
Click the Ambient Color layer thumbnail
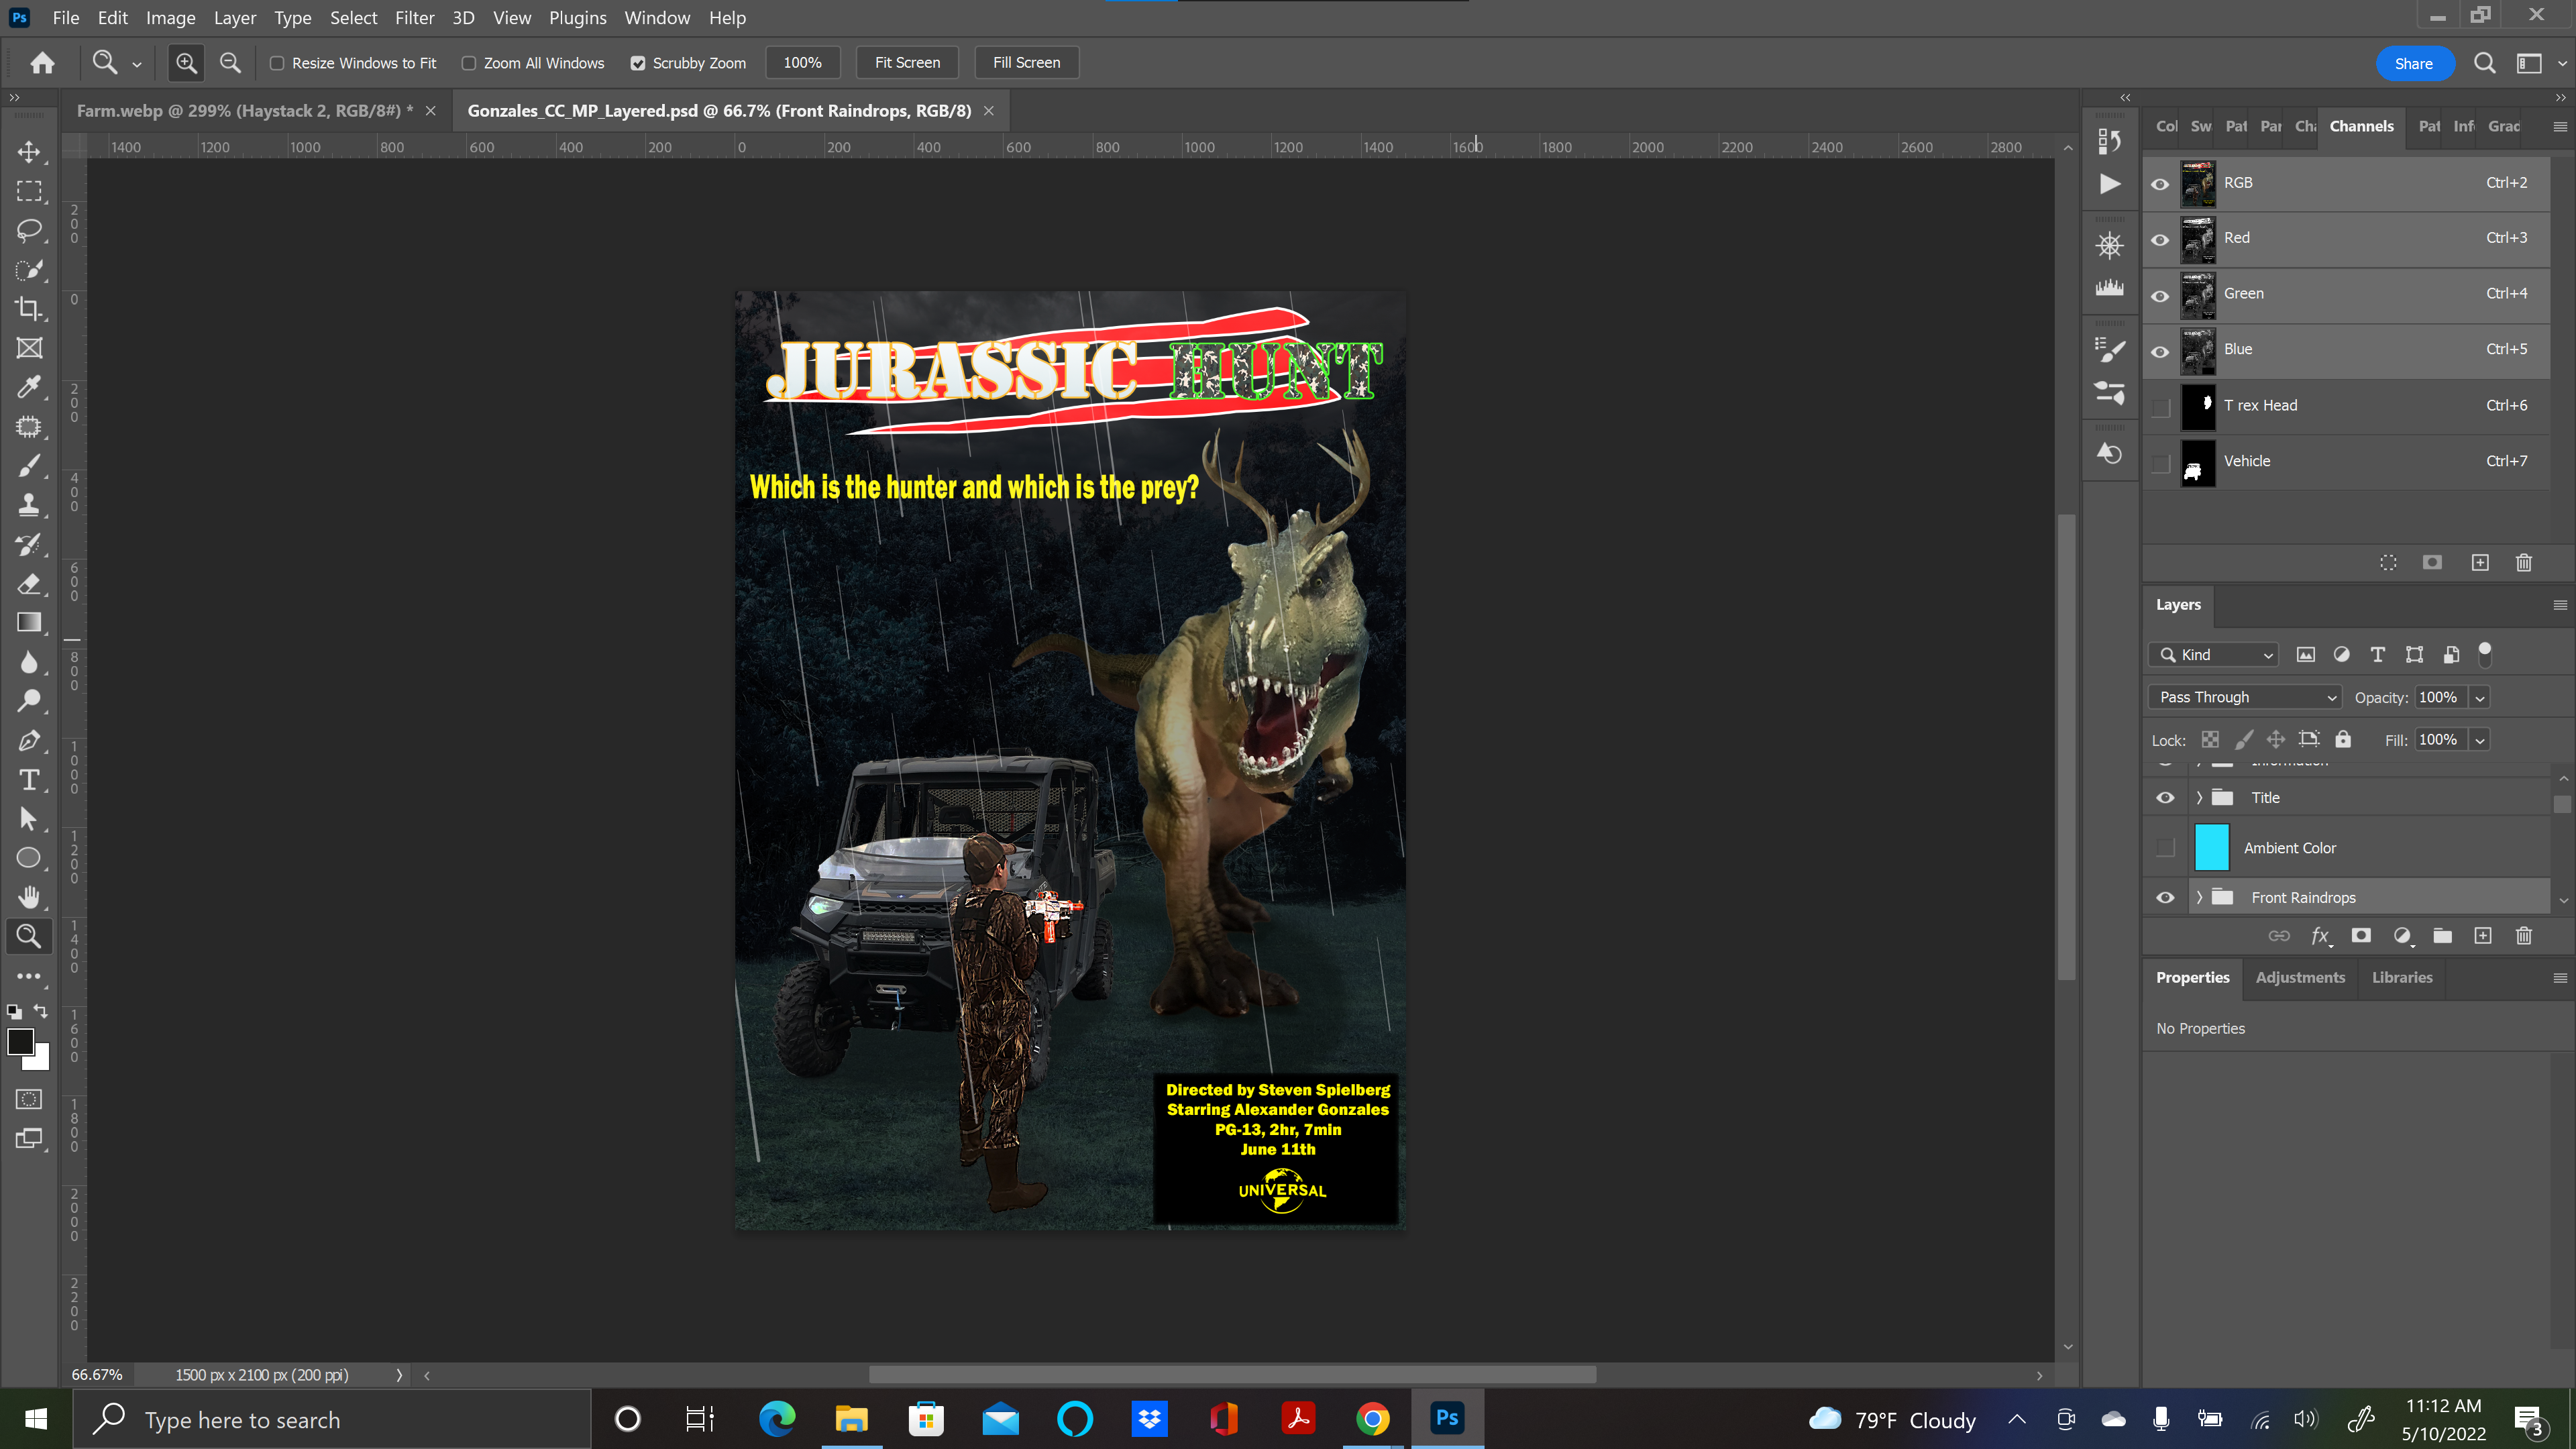point(2211,848)
